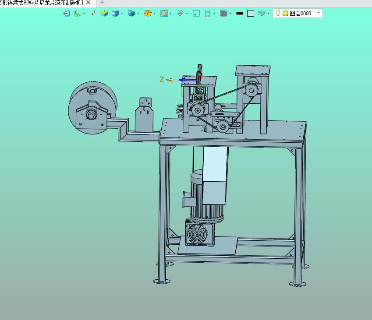The height and width of the screenshot is (320, 372).
Task: Click the square frame view icon
Action: (196, 13)
